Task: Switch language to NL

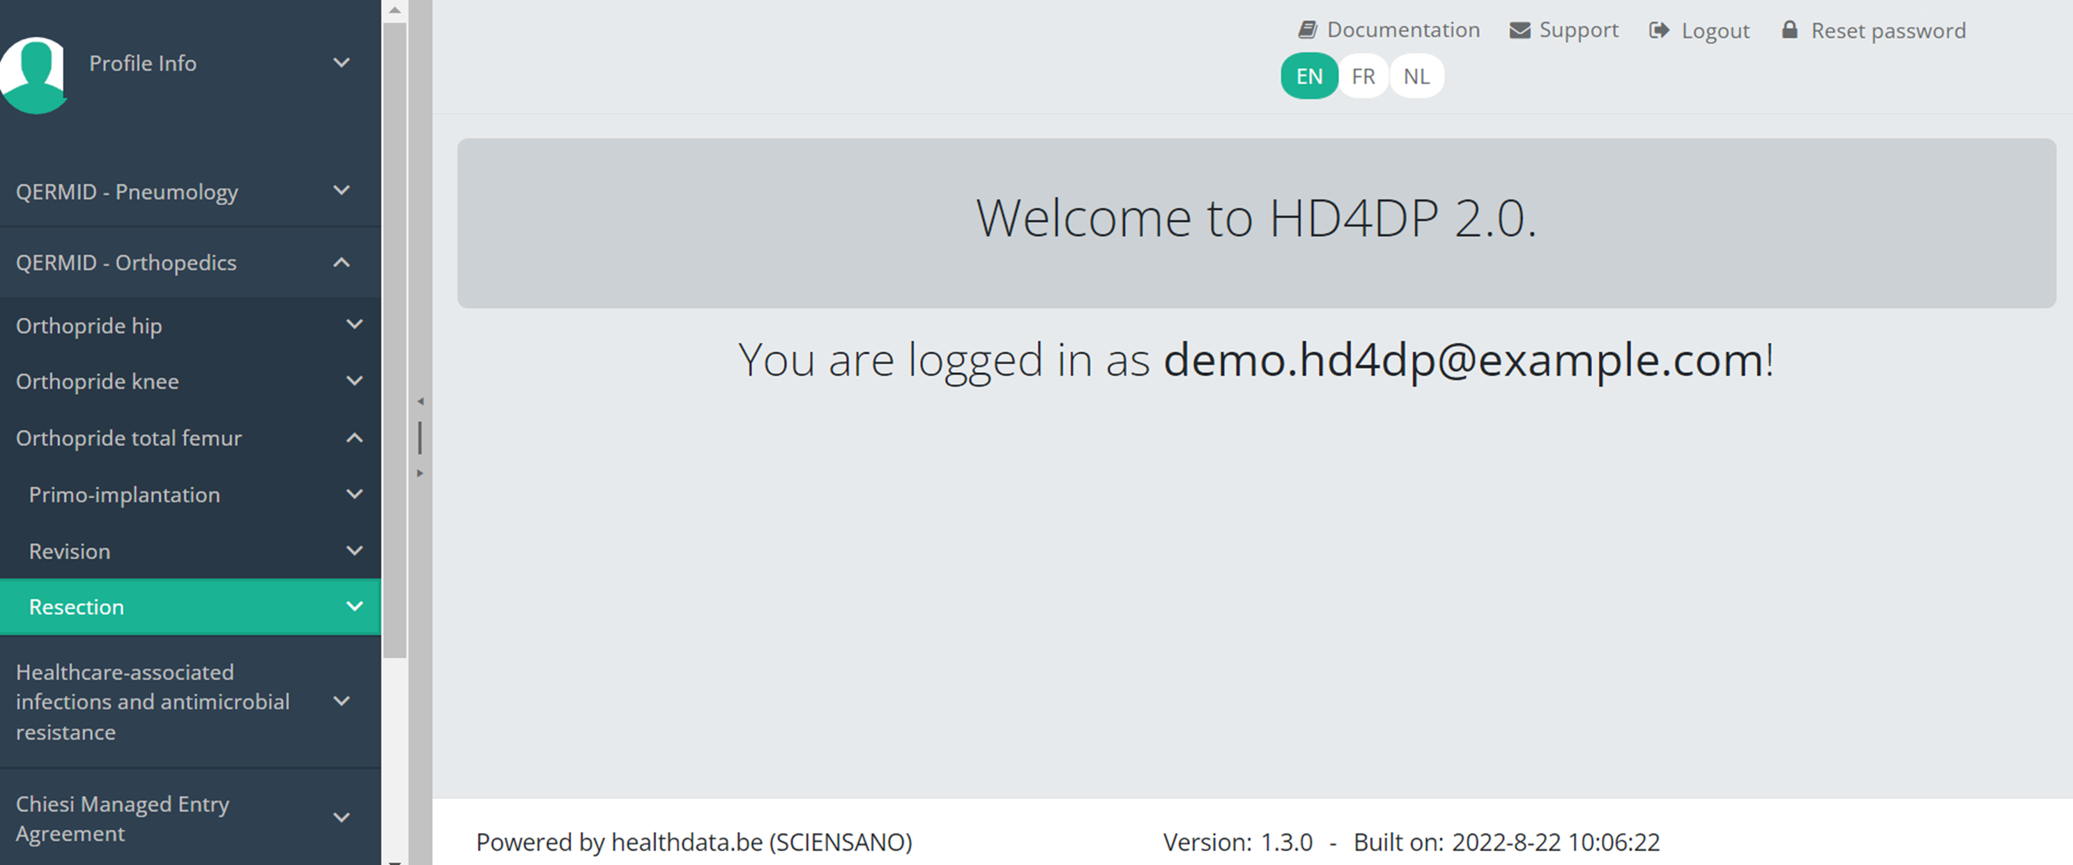Action: [x=1416, y=77]
